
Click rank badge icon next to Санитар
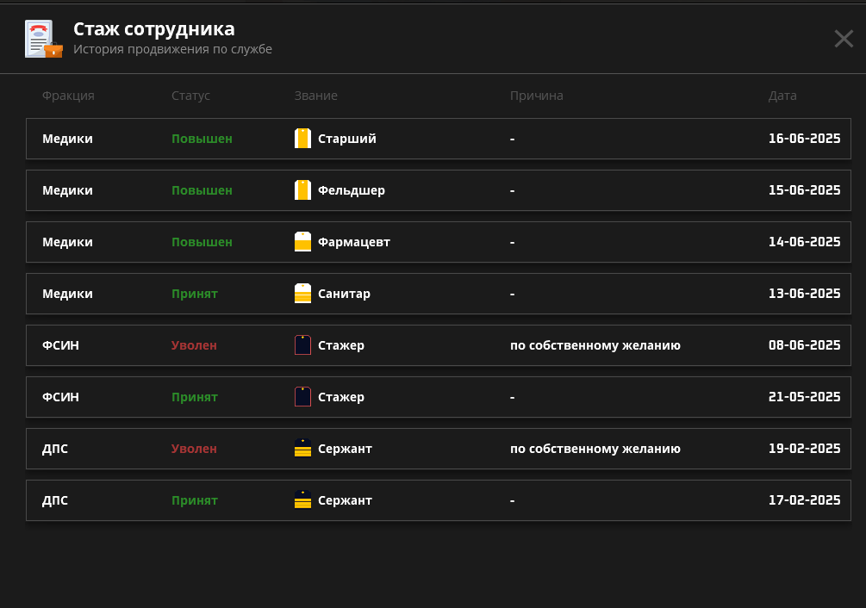pos(302,294)
